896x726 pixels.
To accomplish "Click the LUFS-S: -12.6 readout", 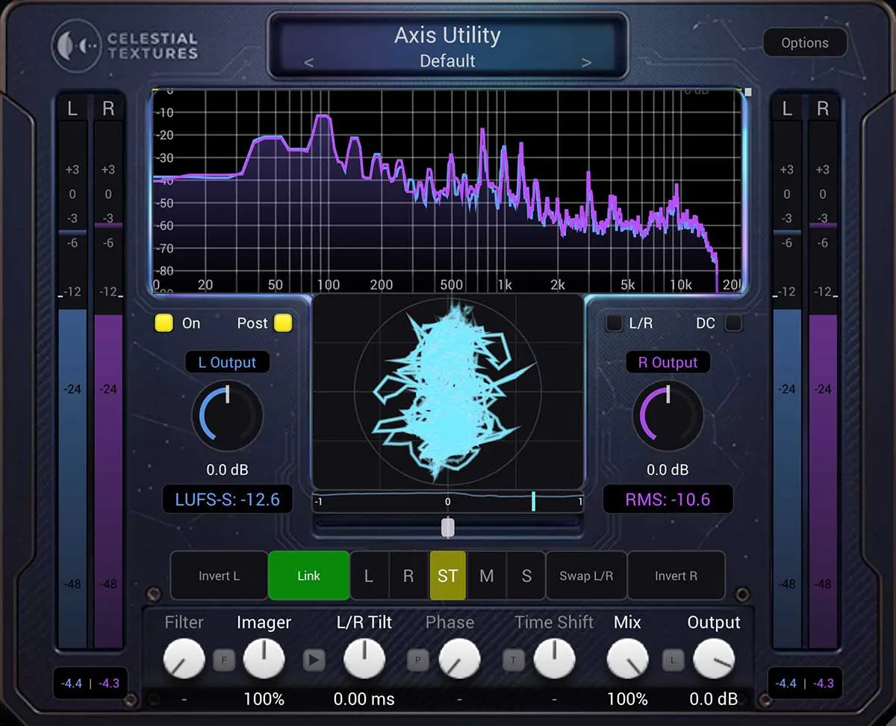I will click(x=228, y=500).
